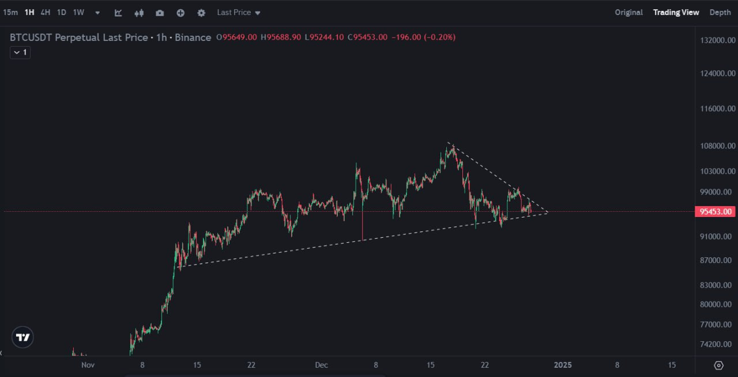Click the plus icon to add an alert
738x377 pixels.
(x=180, y=12)
